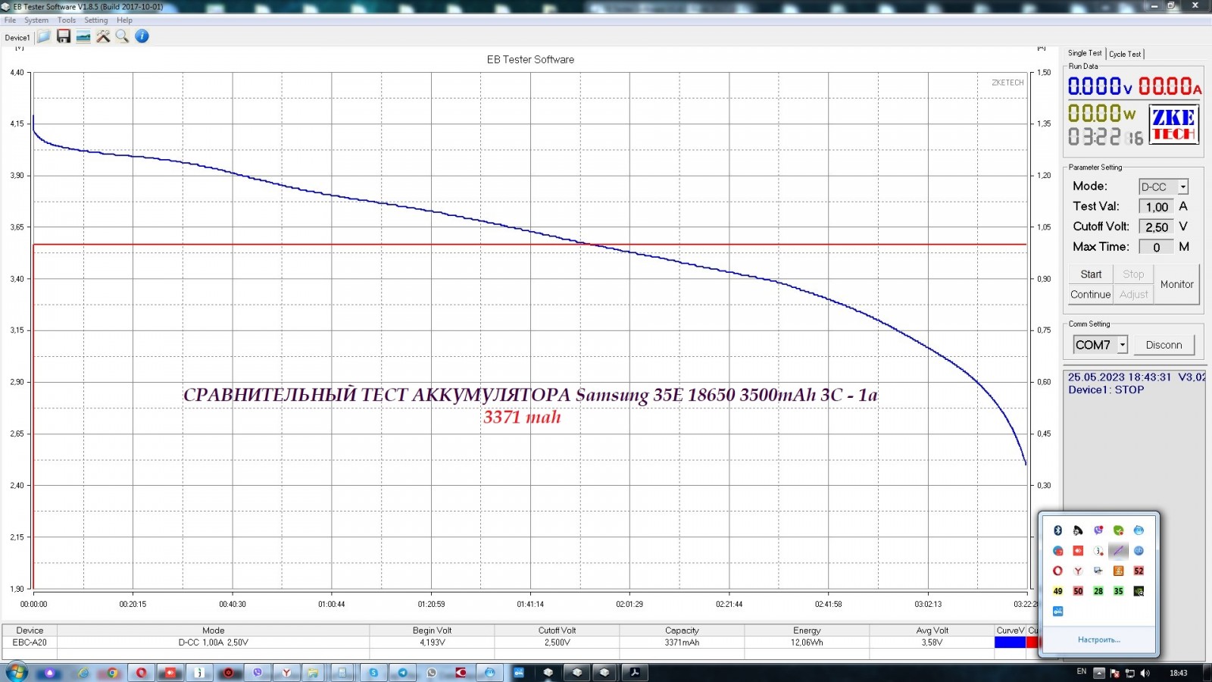
Task: Click the picture screenshot toolbar icon
Action: click(83, 36)
